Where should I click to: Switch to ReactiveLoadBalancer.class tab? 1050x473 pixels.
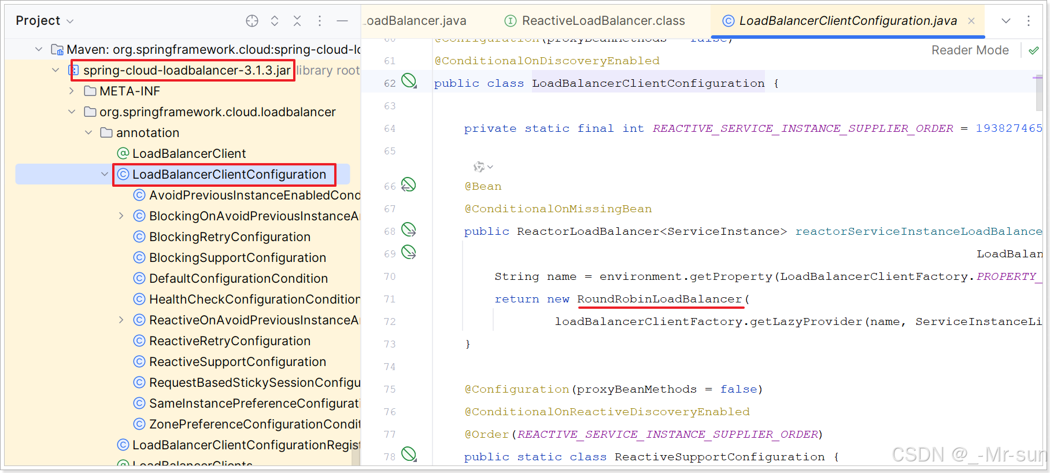point(603,21)
